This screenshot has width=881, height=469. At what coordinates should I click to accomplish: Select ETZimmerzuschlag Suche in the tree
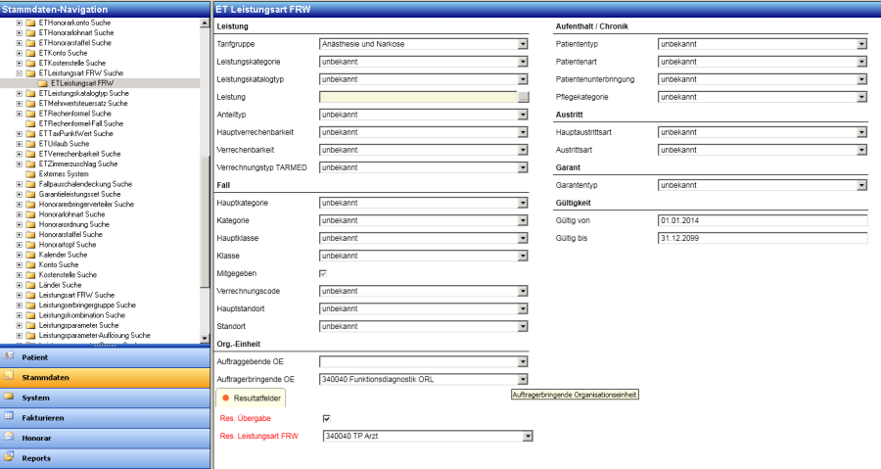point(78,164)
